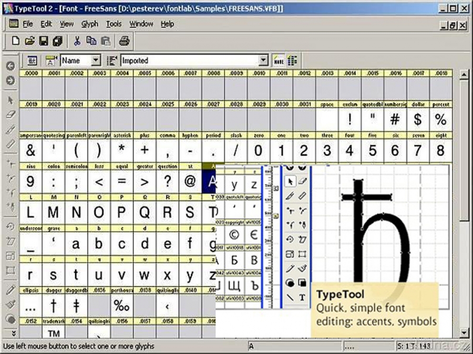This screenshot has height=354, width=473.
Task: Select the dagger glyph cell
Action: tap(54, 306)
